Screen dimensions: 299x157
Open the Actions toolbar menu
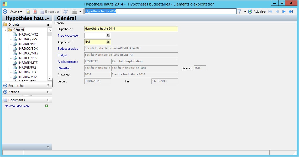click(16, 12)
